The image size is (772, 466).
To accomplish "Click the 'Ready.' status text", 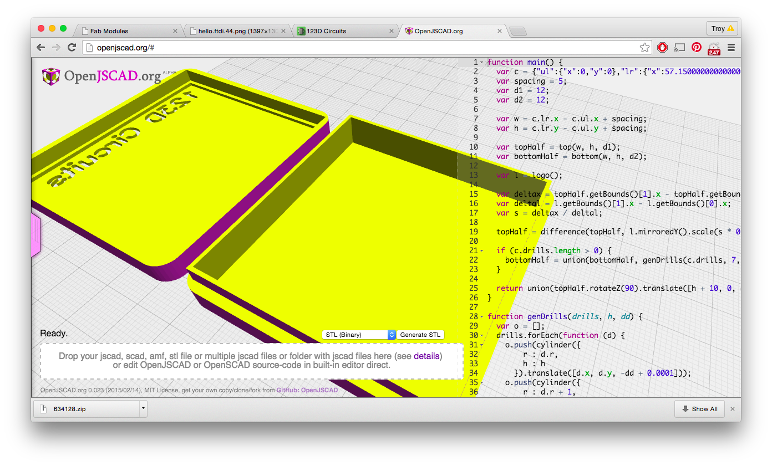I will (x=54, y=334).
